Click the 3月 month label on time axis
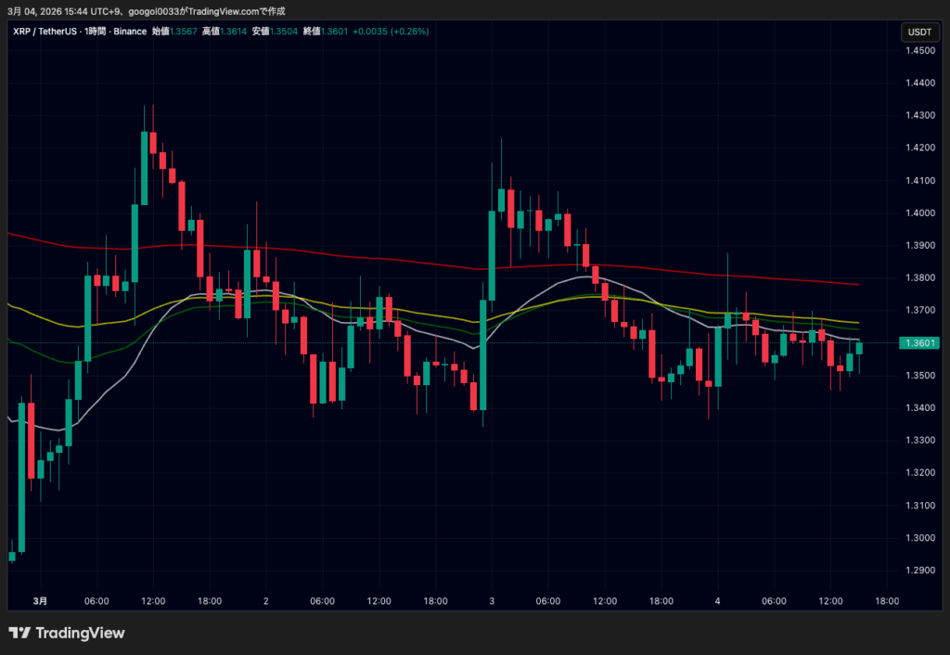 tap(40, 601)
